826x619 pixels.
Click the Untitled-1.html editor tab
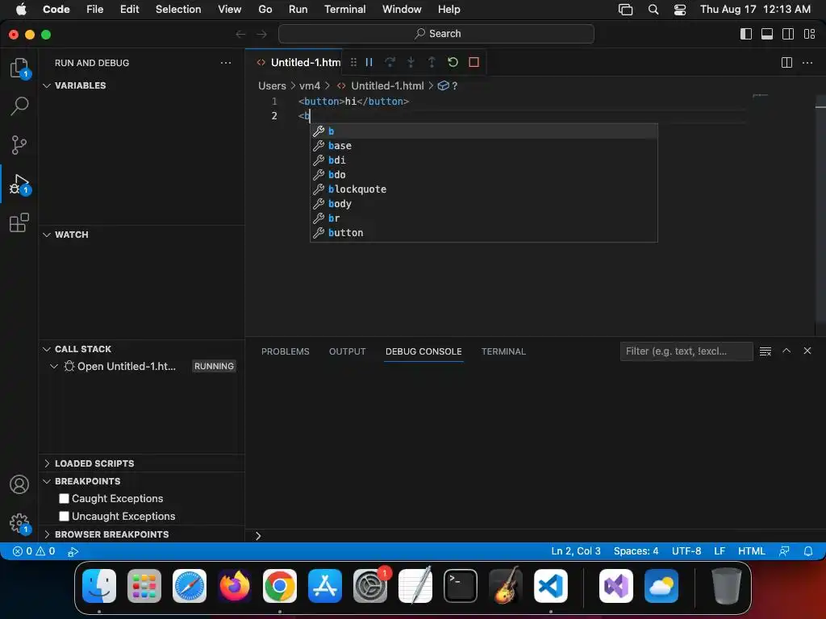pos(299,63)
